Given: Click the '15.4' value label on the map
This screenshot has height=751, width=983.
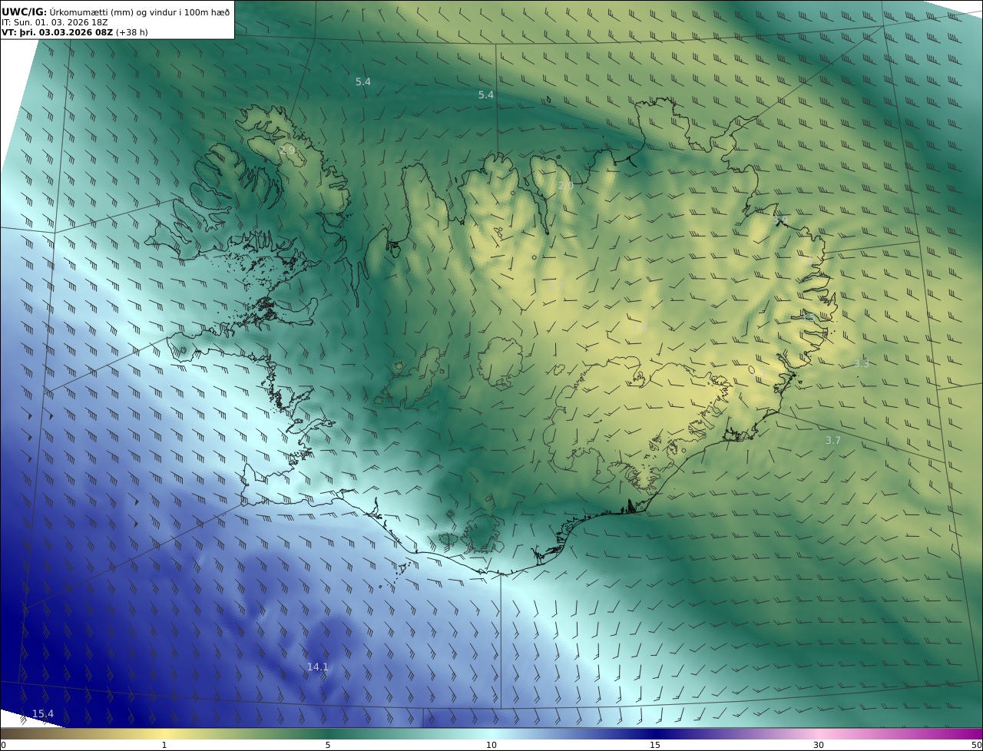Looking at the screenshot, I should pyautogui.click(x=43, y=714).
